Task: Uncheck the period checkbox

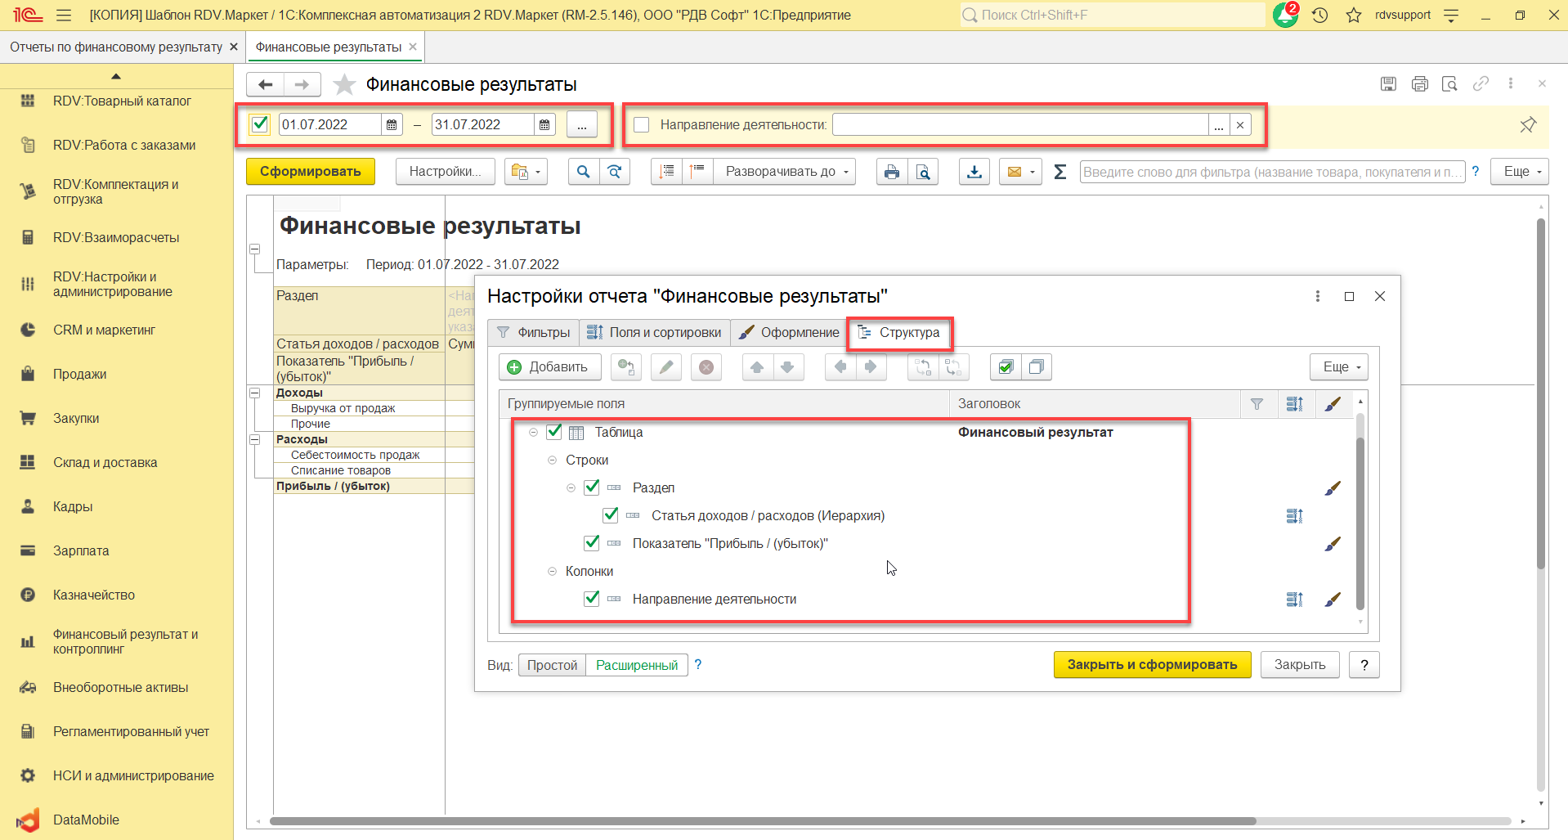Action: tap(260, 124)
